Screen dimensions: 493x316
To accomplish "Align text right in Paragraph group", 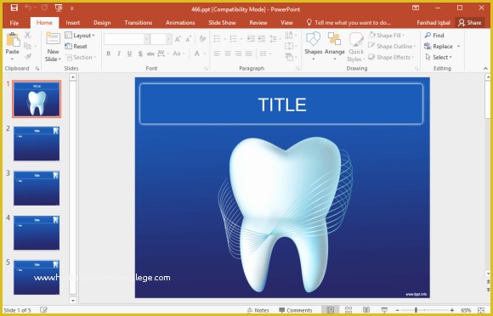I will 238,54.
